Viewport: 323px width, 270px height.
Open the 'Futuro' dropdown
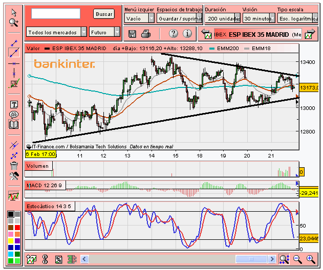click(x=104, y=32)
